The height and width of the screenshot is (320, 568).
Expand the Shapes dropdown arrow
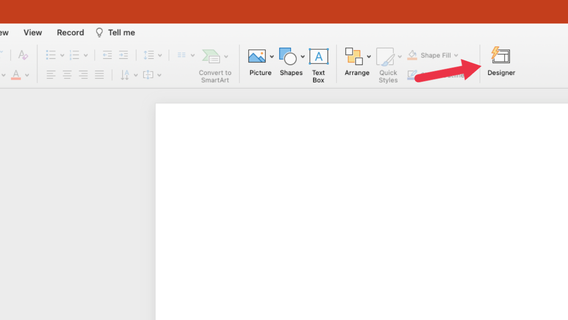(x=303, y=56)
